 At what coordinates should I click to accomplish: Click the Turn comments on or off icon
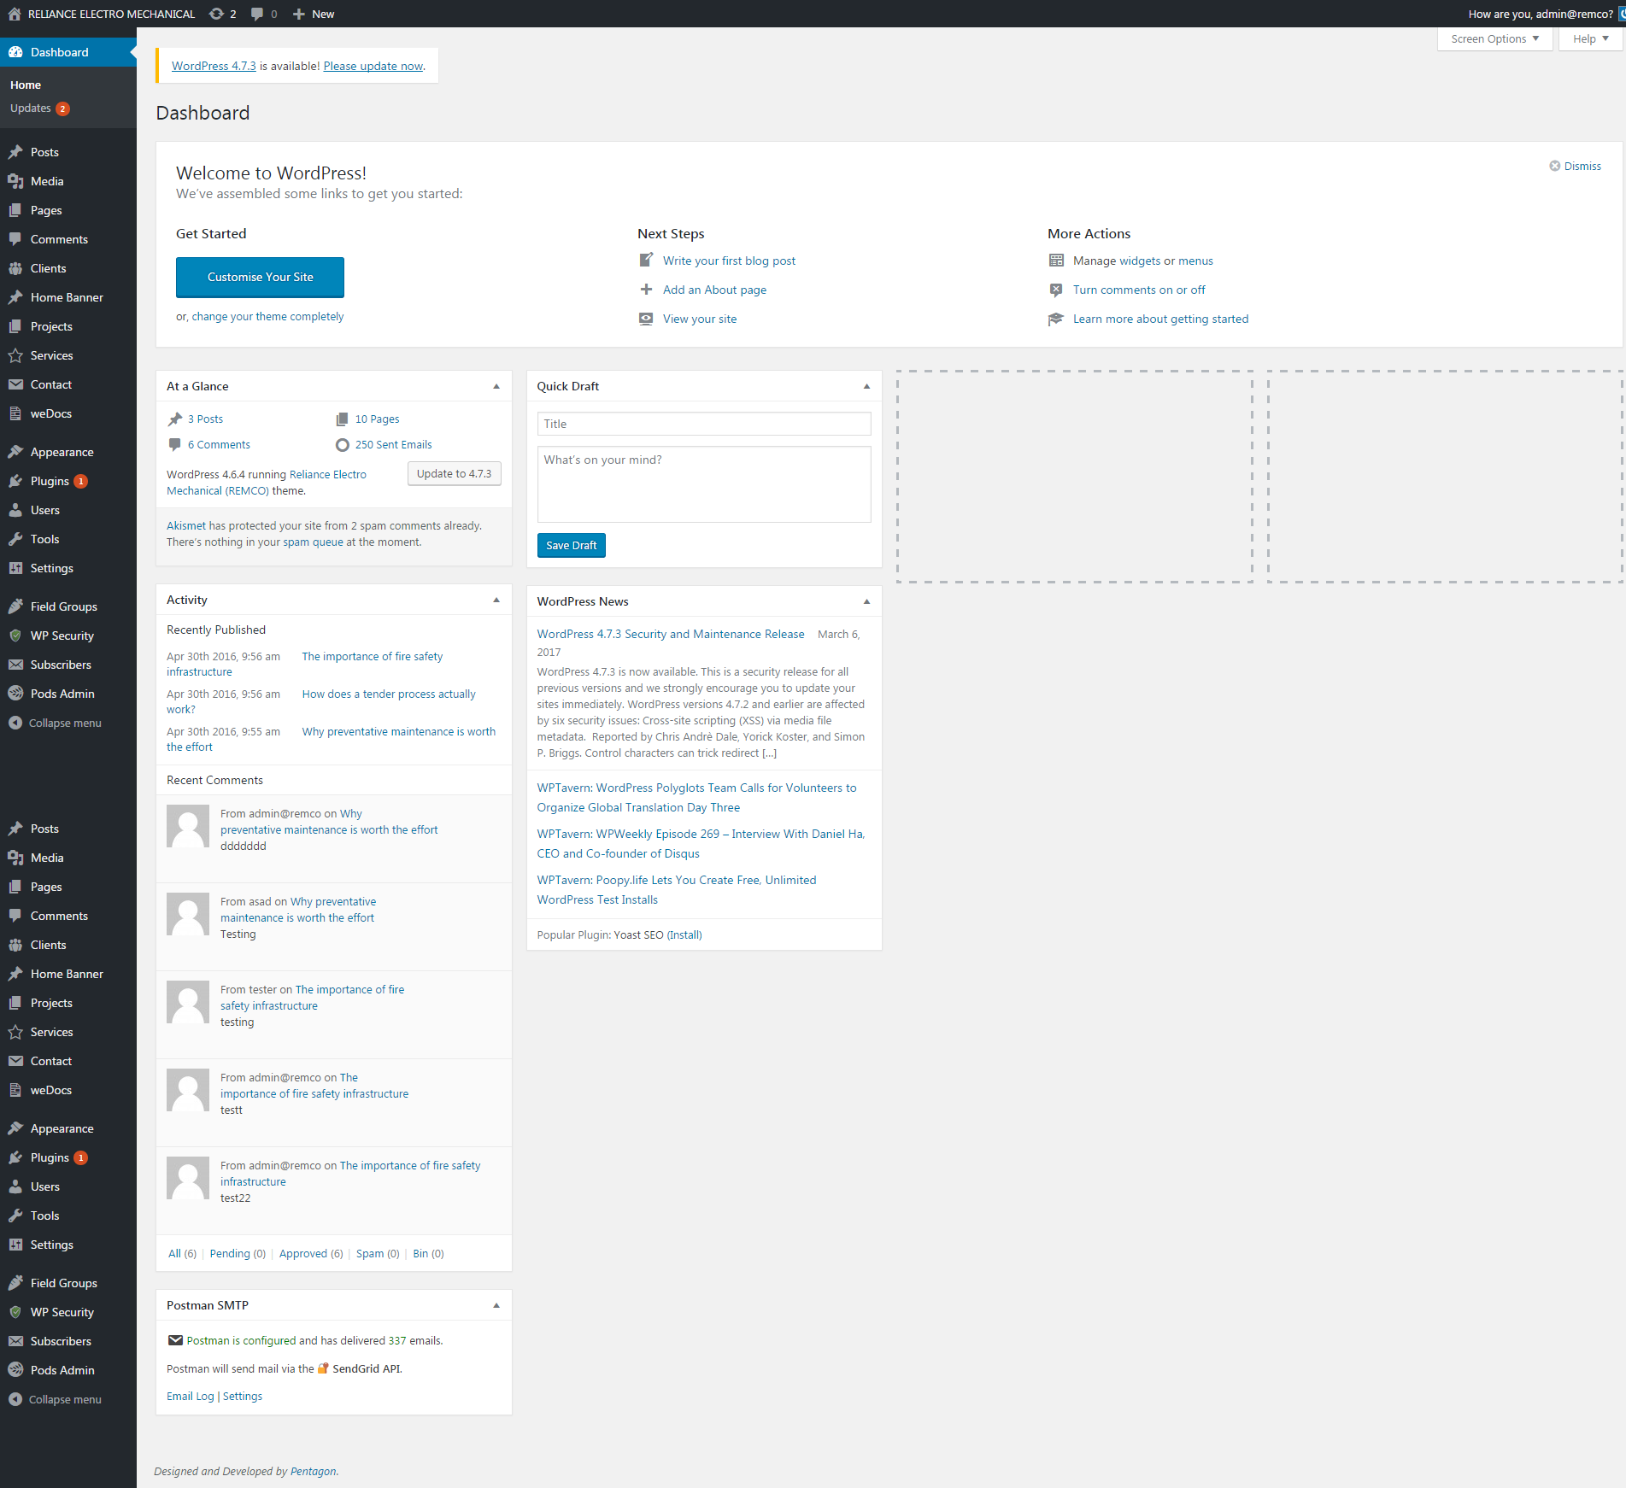pos(1056,290)
